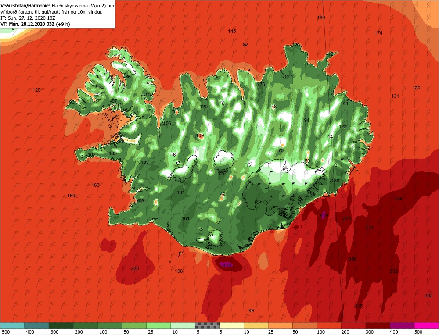The height and width of the screenshot is (335, 439).
Task: Click the value -106 in northwest Iceland
Action: [166, 123]
